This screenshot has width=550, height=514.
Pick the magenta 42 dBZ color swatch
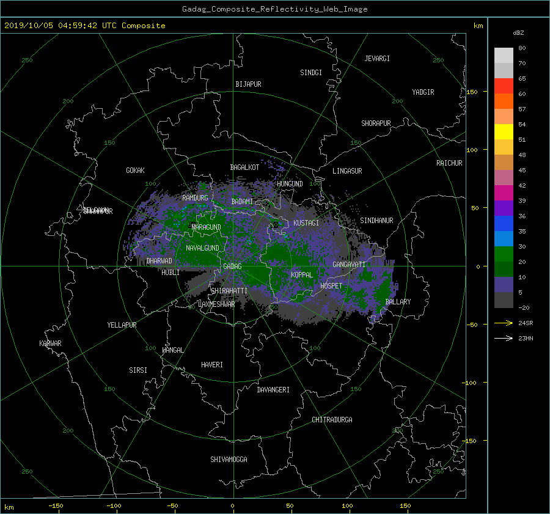pyautogui.click(x=504, y=193)
